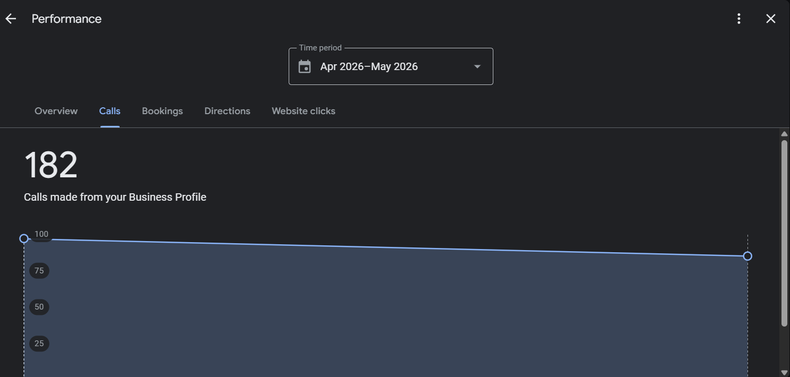Open the three-dot more options menu
790x377 pixels.
pyautogui.click(x=739, y=19)
